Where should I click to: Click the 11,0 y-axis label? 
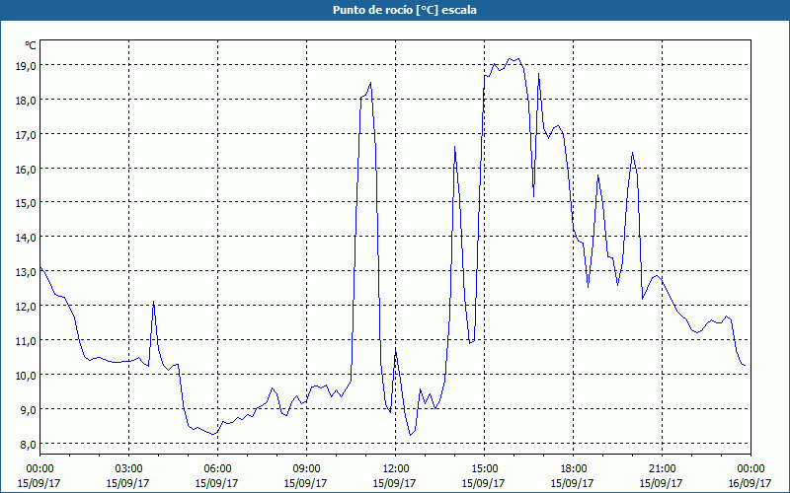26,341
